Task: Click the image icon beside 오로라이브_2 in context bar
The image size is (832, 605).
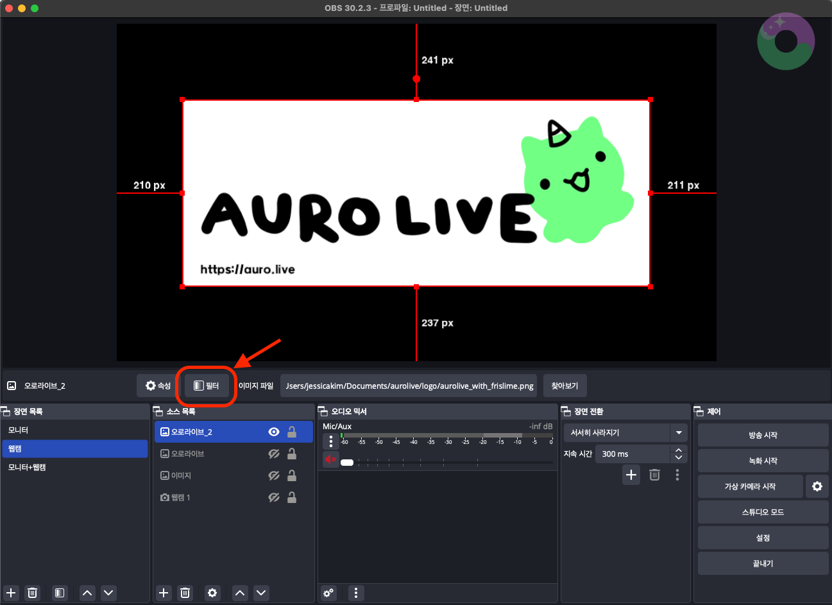Action: (12, 386)
